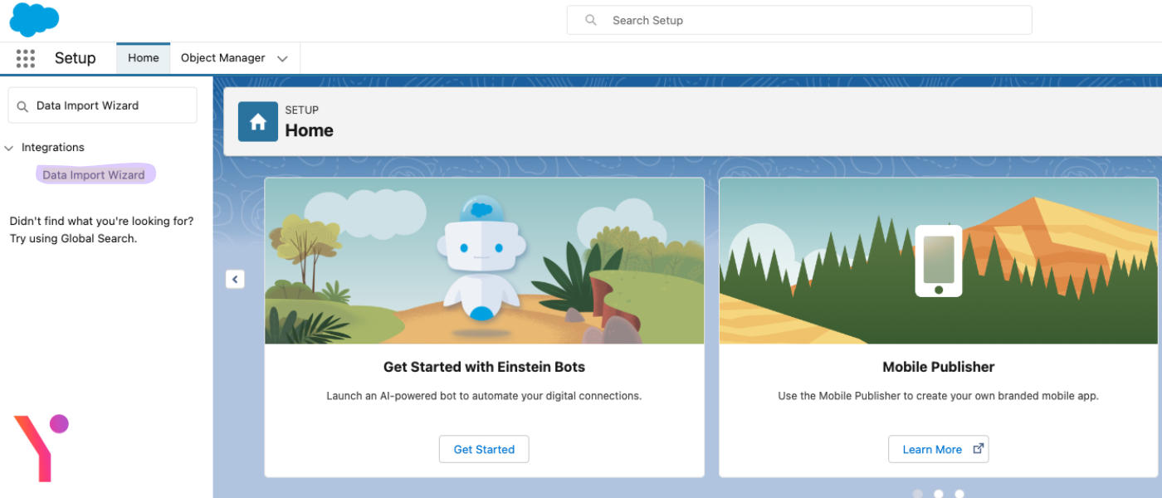Click the second carousel indicator dot
Image resolution: width=1162 pixels, height=498 pixels.
(938, 493)
